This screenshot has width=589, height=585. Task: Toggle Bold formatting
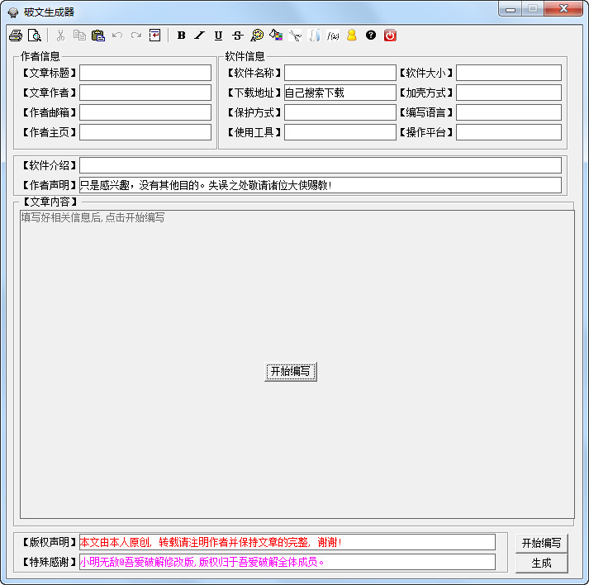(x=182, y=36)
